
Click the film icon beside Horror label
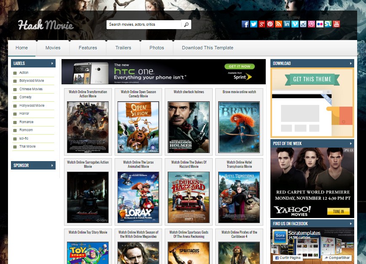coord(15,114)
